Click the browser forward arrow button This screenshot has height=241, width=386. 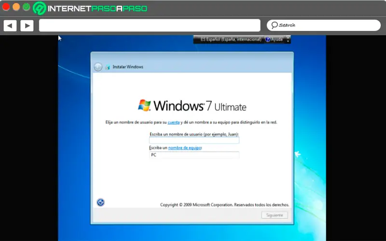pos(27,26)
